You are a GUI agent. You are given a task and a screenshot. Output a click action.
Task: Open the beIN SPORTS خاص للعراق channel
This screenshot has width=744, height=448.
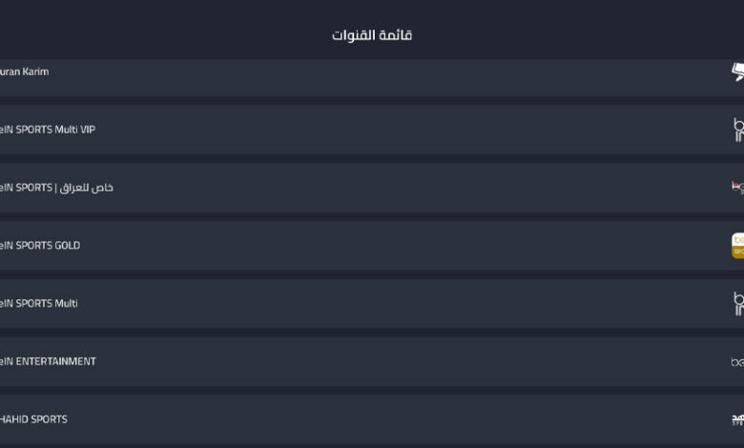pos(57,188)
